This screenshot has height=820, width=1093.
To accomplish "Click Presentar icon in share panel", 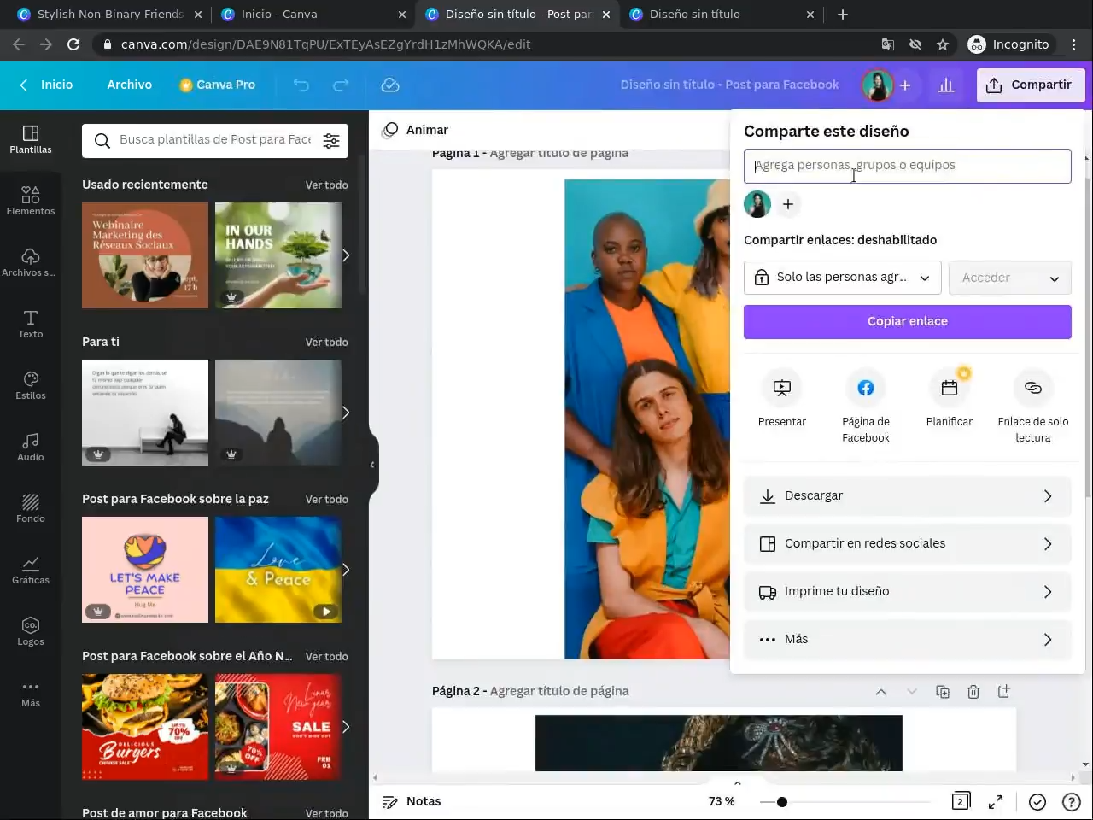I will click(x=782, y=388).
